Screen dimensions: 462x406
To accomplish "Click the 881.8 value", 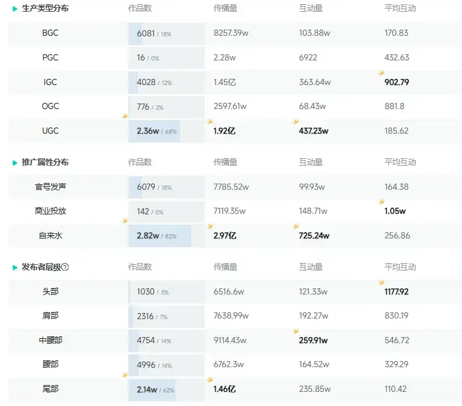I will click(395, 106).
